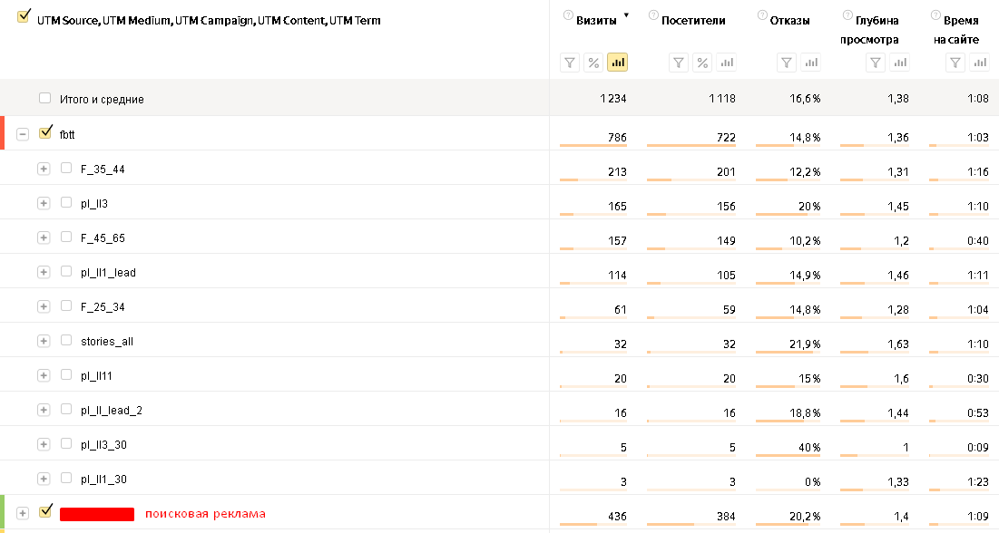This screenshot has height=533, width=999.
Task: Click the filter icon under Визиты column
Action: click(x=570, y=63)
